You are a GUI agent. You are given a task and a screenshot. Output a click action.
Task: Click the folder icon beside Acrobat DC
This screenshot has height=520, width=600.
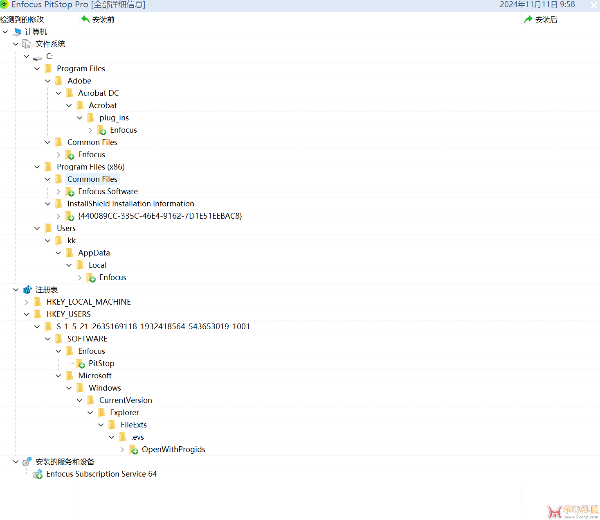pyautogui.click(x=70, y=93)
